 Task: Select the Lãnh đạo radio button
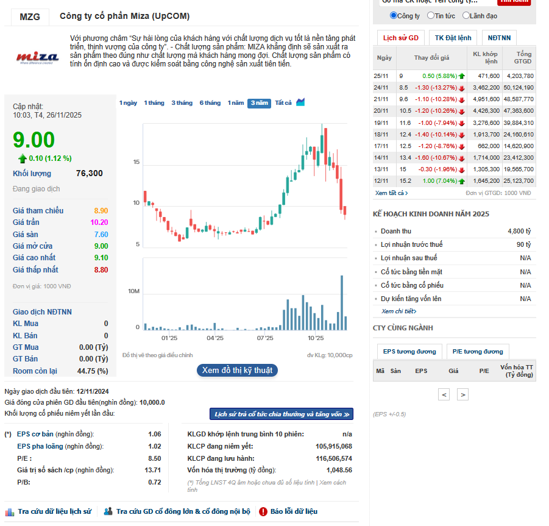pos(466,15)
